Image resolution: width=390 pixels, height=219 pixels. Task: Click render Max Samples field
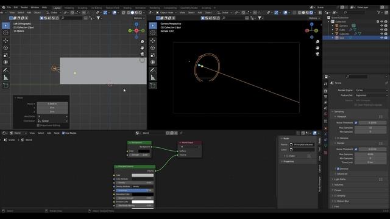tap(370, 154)
